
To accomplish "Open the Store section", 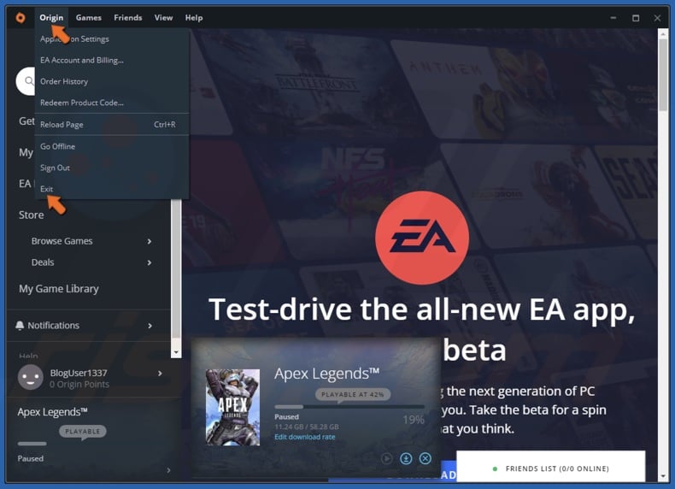I will 31,215.
